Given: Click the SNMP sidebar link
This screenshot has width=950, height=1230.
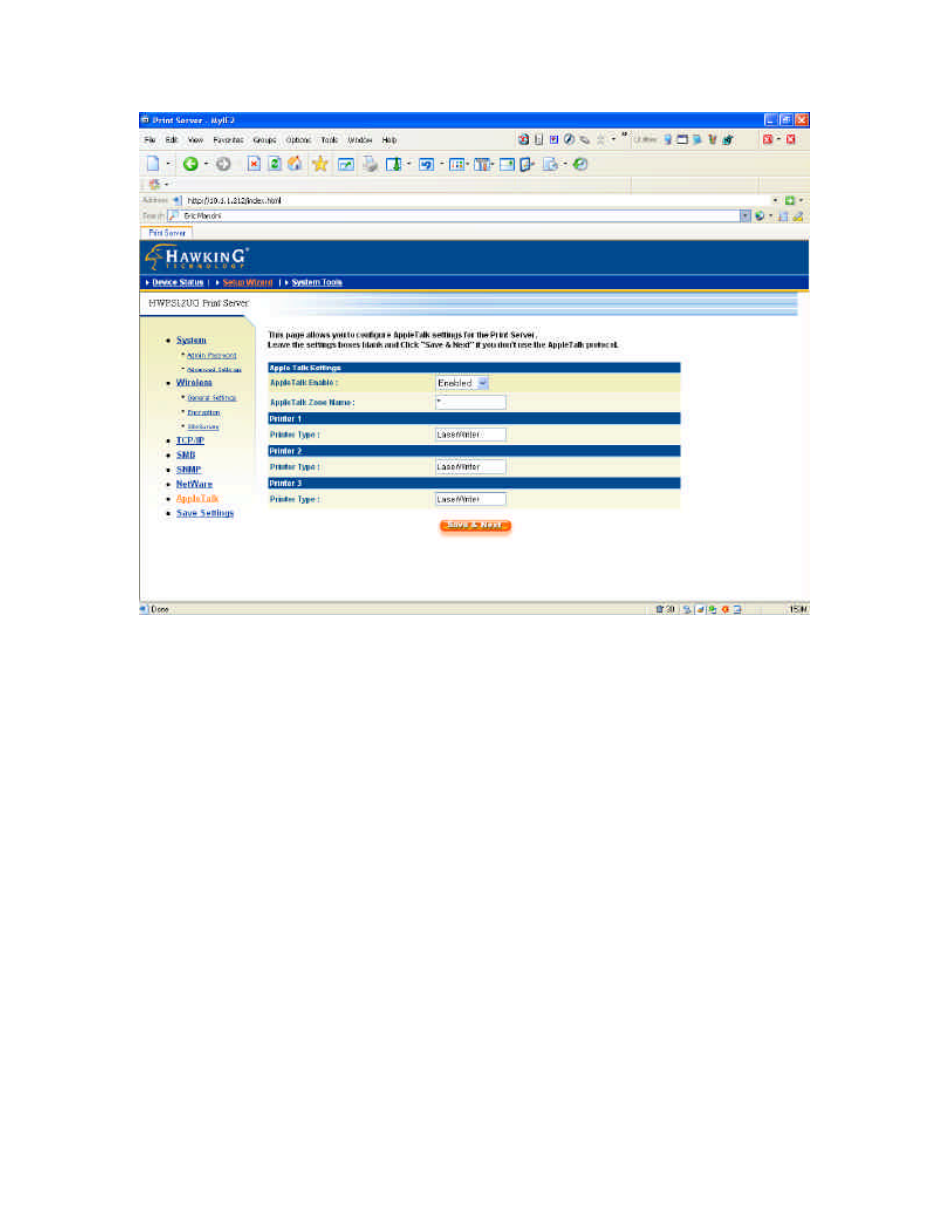Looking at the screenshot, I should pyautogui.click(x=189, y=469).
